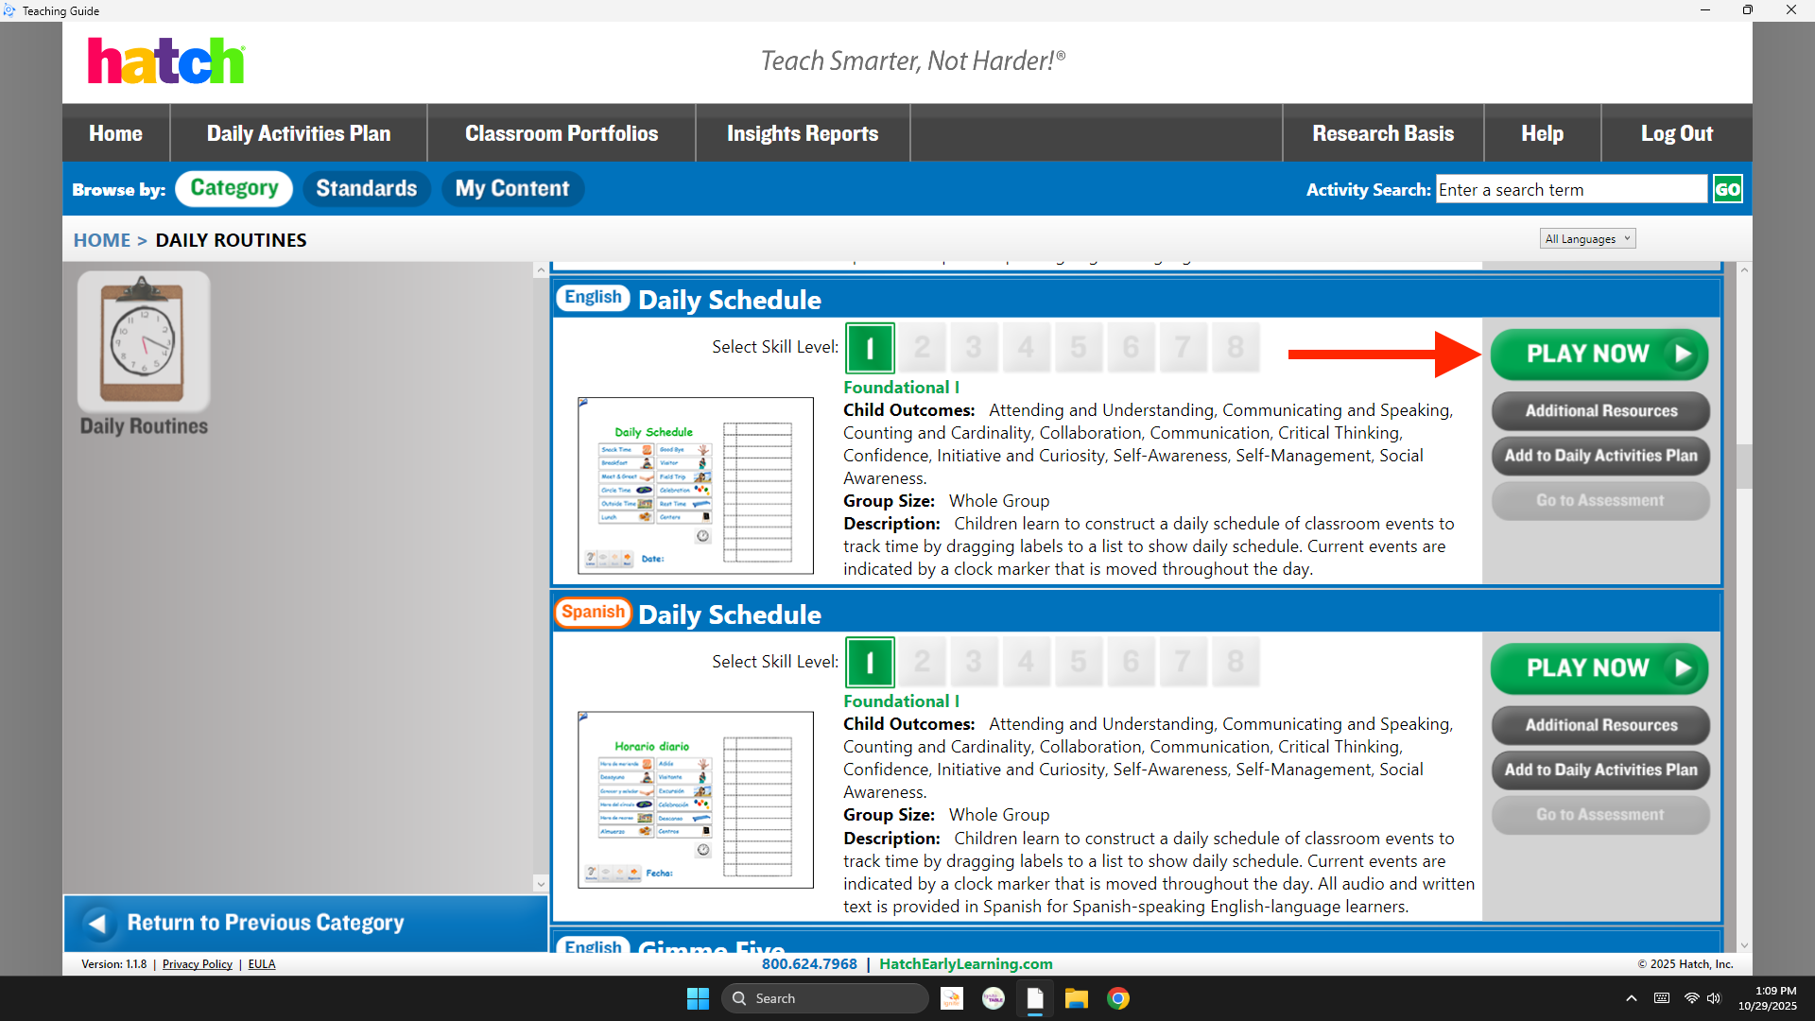This screenshot has height=1021, width=1815.
Task: Select skill level 2 for English Daily Schedule
Action: [x=922, y=348]
